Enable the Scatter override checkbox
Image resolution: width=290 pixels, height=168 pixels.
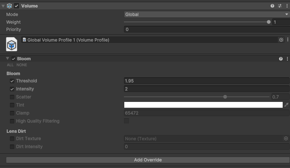coord(12,97)
